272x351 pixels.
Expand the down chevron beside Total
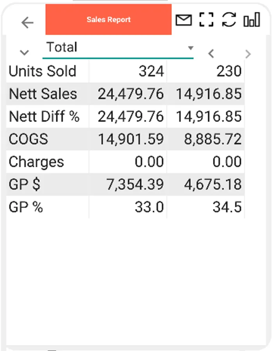24,52
